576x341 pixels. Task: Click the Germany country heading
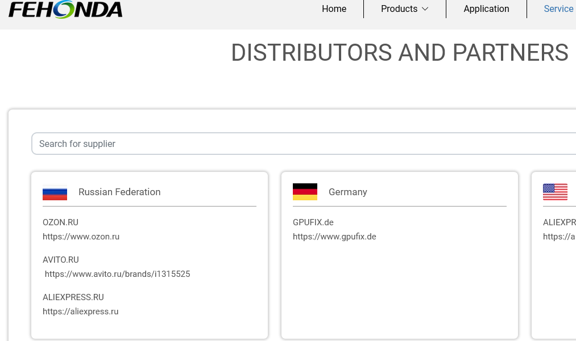tap(348, 192)
